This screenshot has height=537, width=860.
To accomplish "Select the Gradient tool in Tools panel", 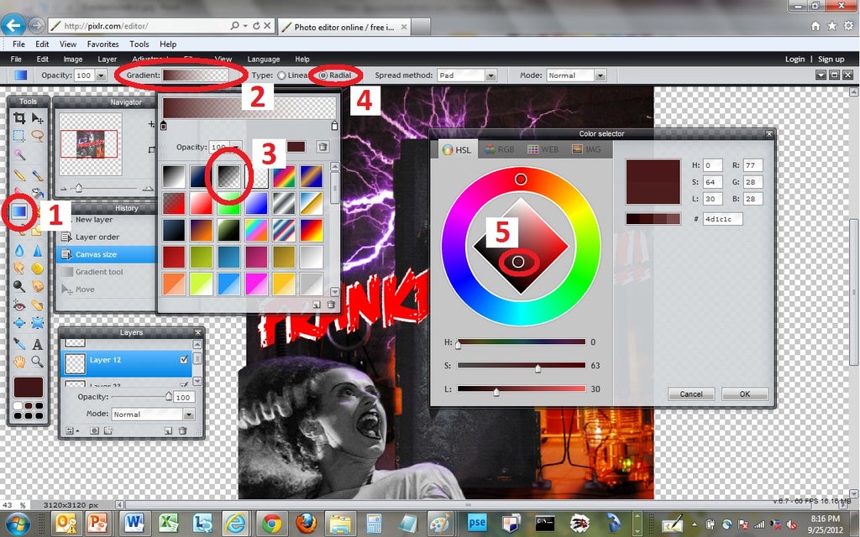I will click(20, 211).
